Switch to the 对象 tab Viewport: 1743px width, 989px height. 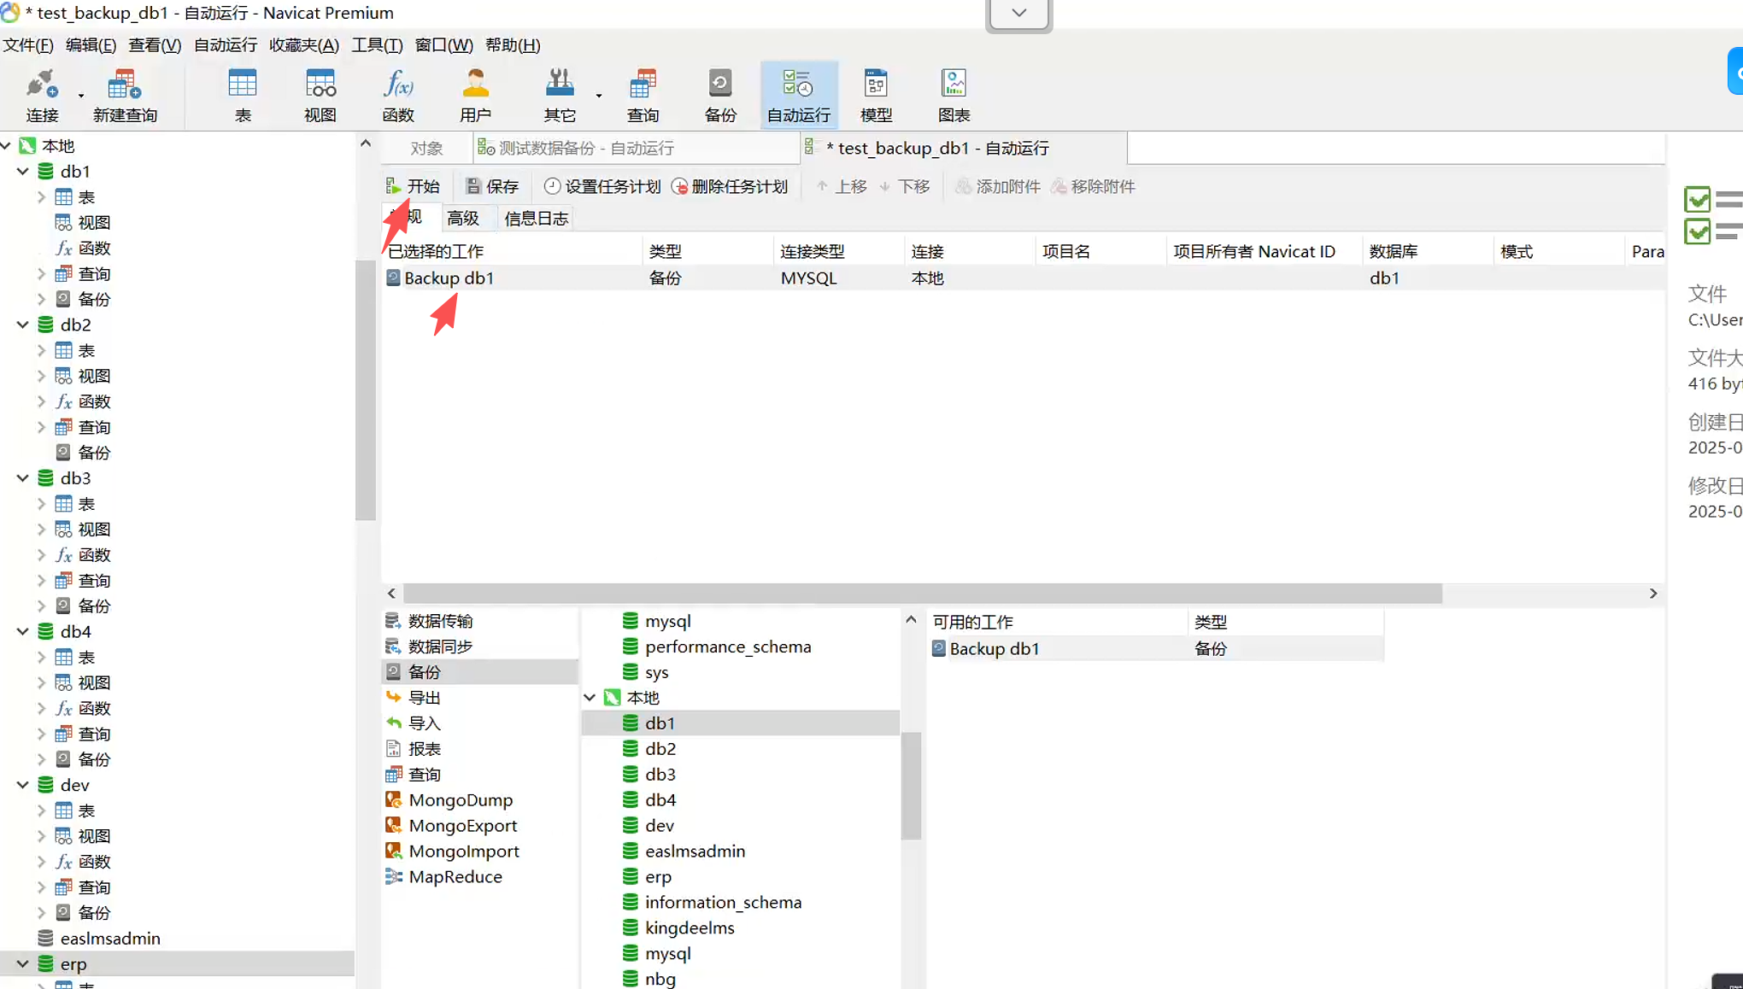[426, 148]
